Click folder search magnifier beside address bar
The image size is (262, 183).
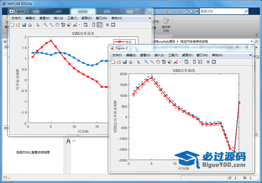click(257, 41)
